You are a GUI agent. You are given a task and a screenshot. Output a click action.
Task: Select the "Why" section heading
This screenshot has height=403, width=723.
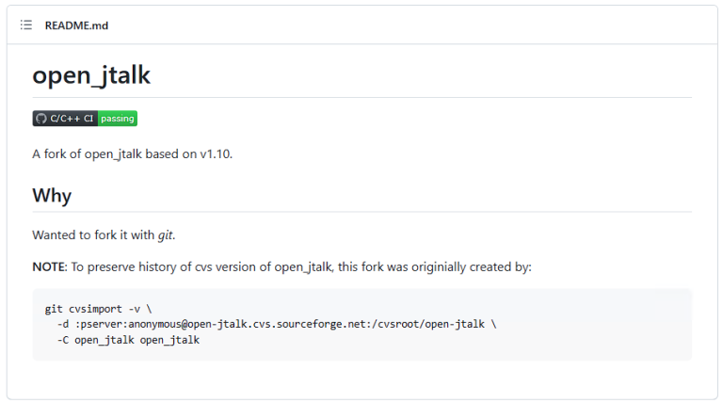[x=52, y=196]
